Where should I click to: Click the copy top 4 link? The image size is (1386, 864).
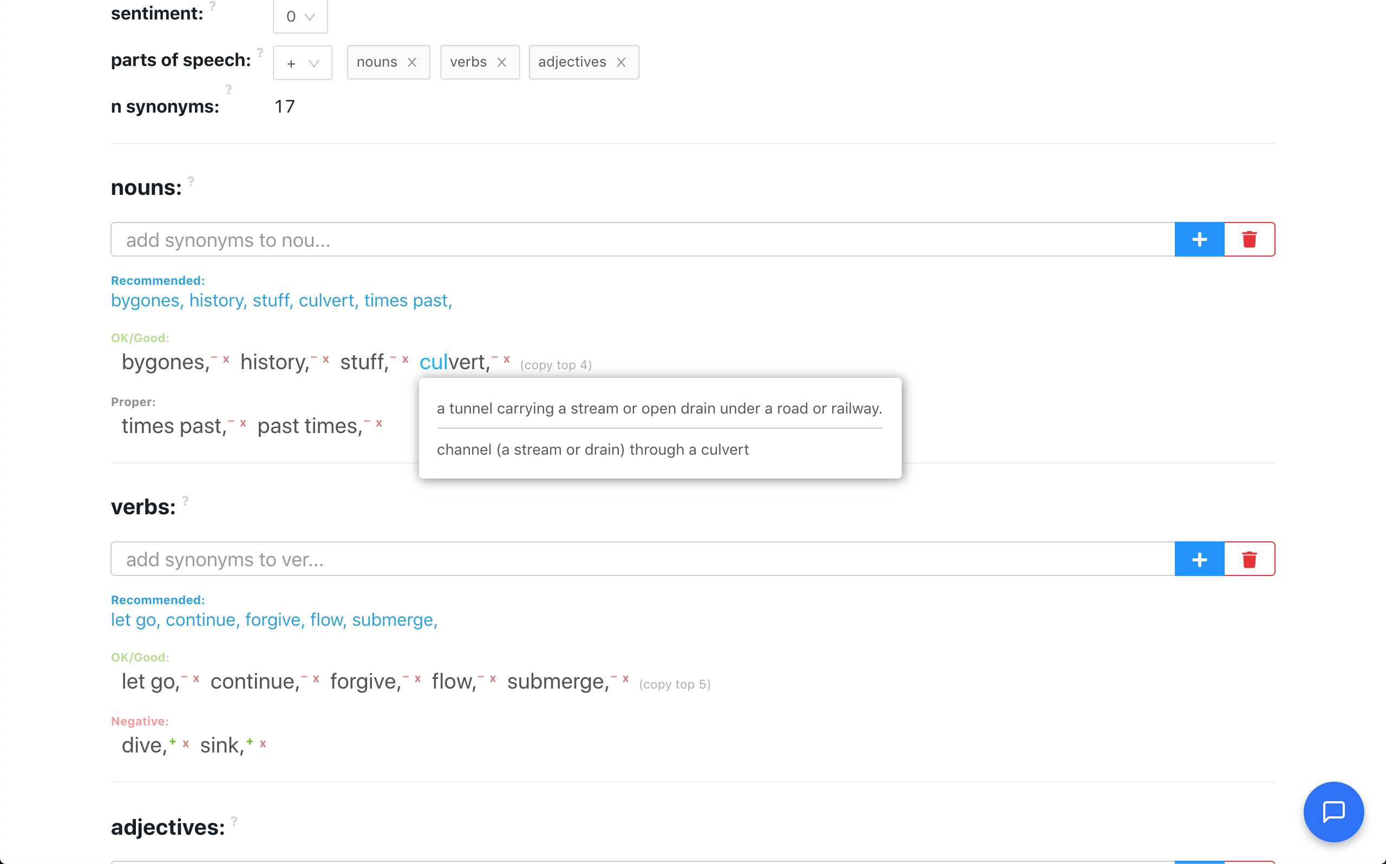pyautogui.click(x=555, y=365)
